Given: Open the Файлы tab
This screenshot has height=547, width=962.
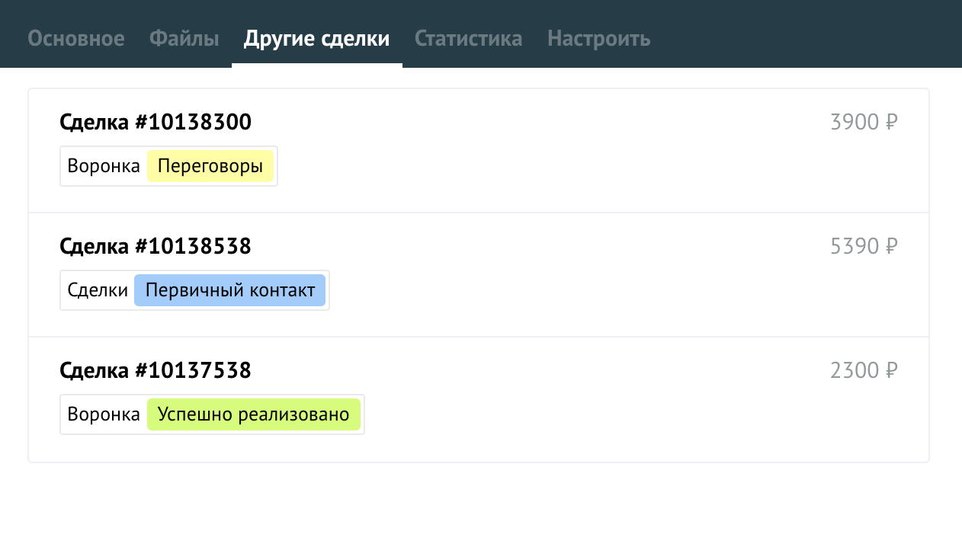Looking at the screenshot, I should (x=184, y=37).
